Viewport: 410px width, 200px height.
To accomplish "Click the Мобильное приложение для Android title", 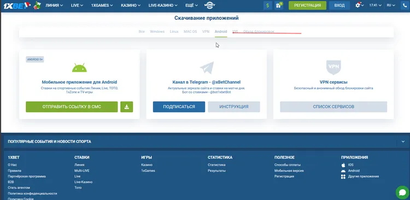I will click(x=79, y=82).
